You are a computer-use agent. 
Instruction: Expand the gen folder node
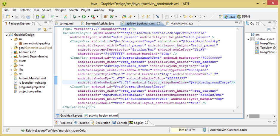11,48
